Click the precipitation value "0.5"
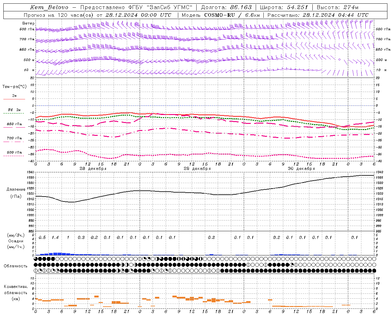 42,238
